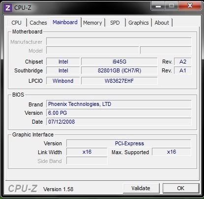
Task: Click the Version 1.58 label
Action: (x=58, y=189)
